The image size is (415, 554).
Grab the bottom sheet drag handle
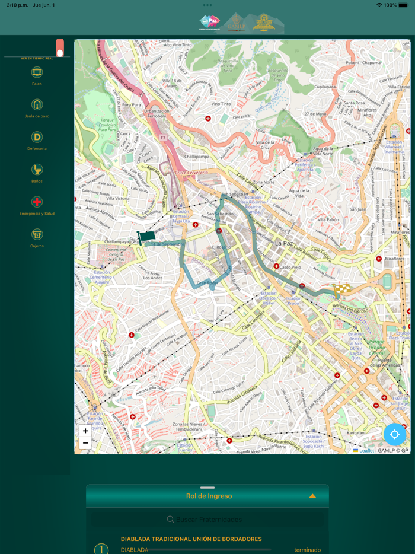coord(207,488)
